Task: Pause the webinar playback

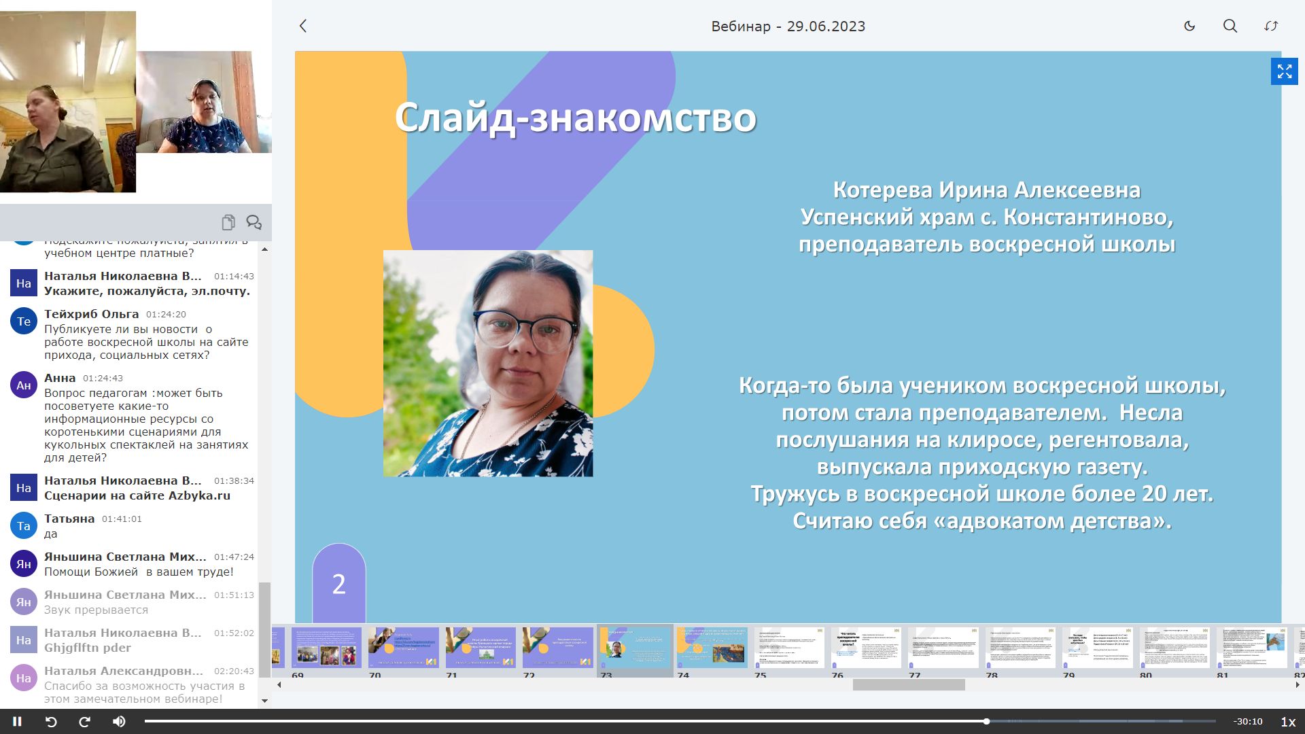Action: pyautogui.click(x=18, y=722)
